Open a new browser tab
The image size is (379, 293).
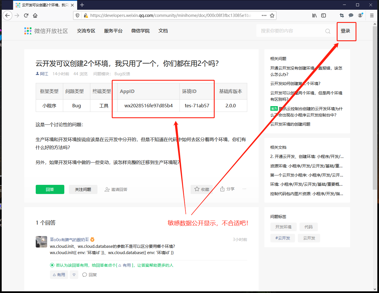(x=82, y=5)
